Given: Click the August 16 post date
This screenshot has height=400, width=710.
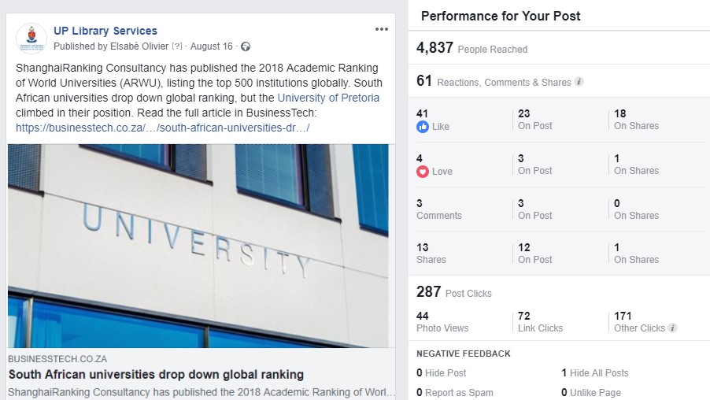Looking at the screenshot, I should coord(212,47).
